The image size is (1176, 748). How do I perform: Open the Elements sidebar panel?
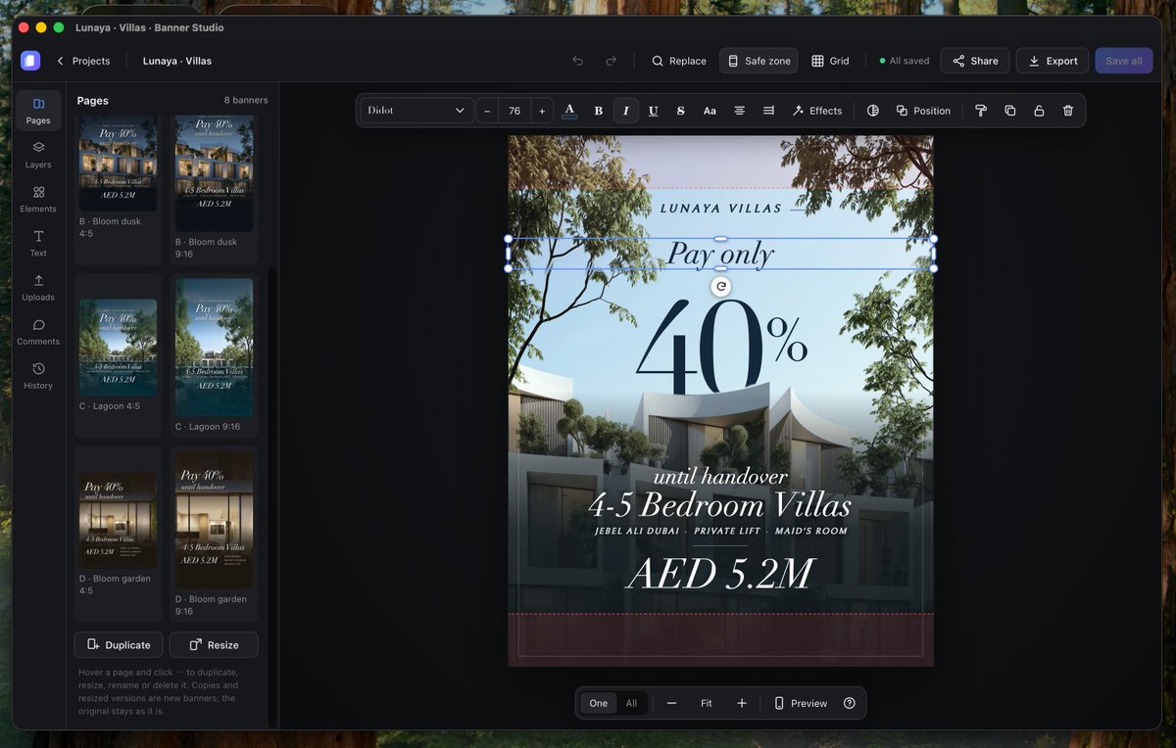(x=38, y=199)
